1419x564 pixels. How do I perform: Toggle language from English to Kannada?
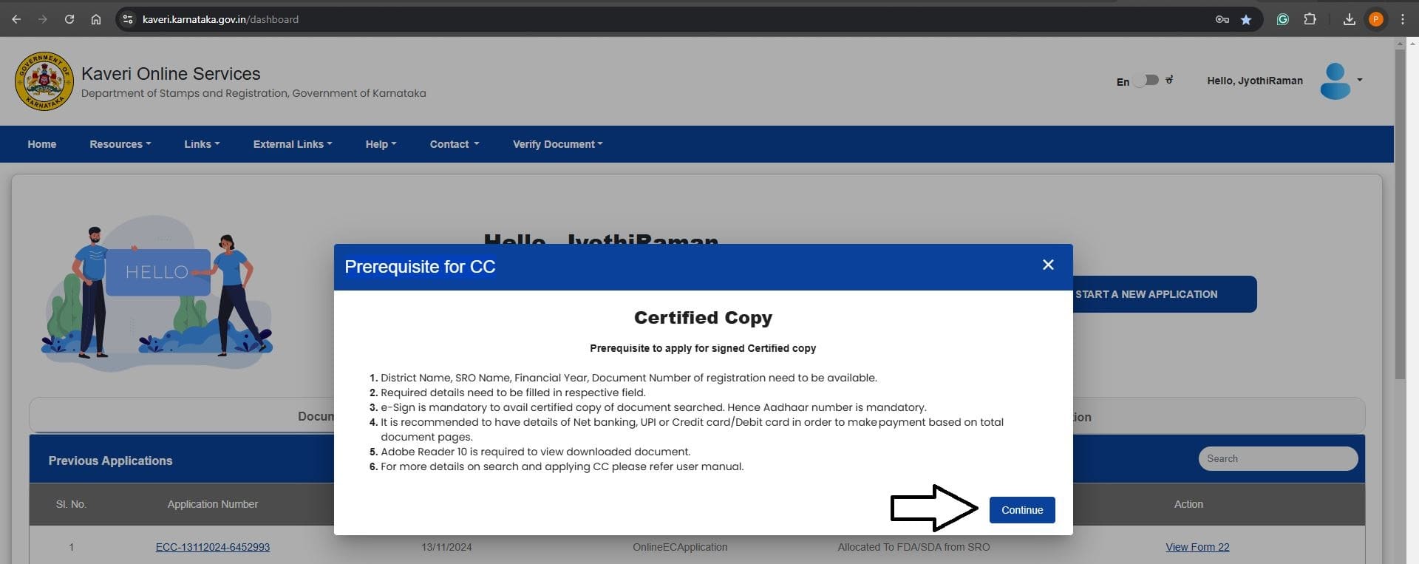(x=1147, y=80)
